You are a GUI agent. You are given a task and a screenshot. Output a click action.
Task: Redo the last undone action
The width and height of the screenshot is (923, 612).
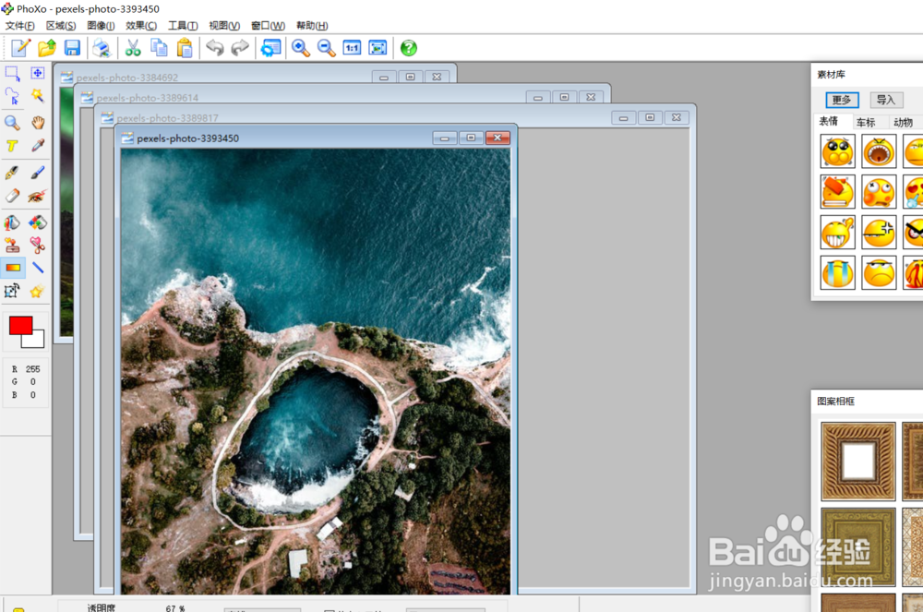click(x=240, y=48)
